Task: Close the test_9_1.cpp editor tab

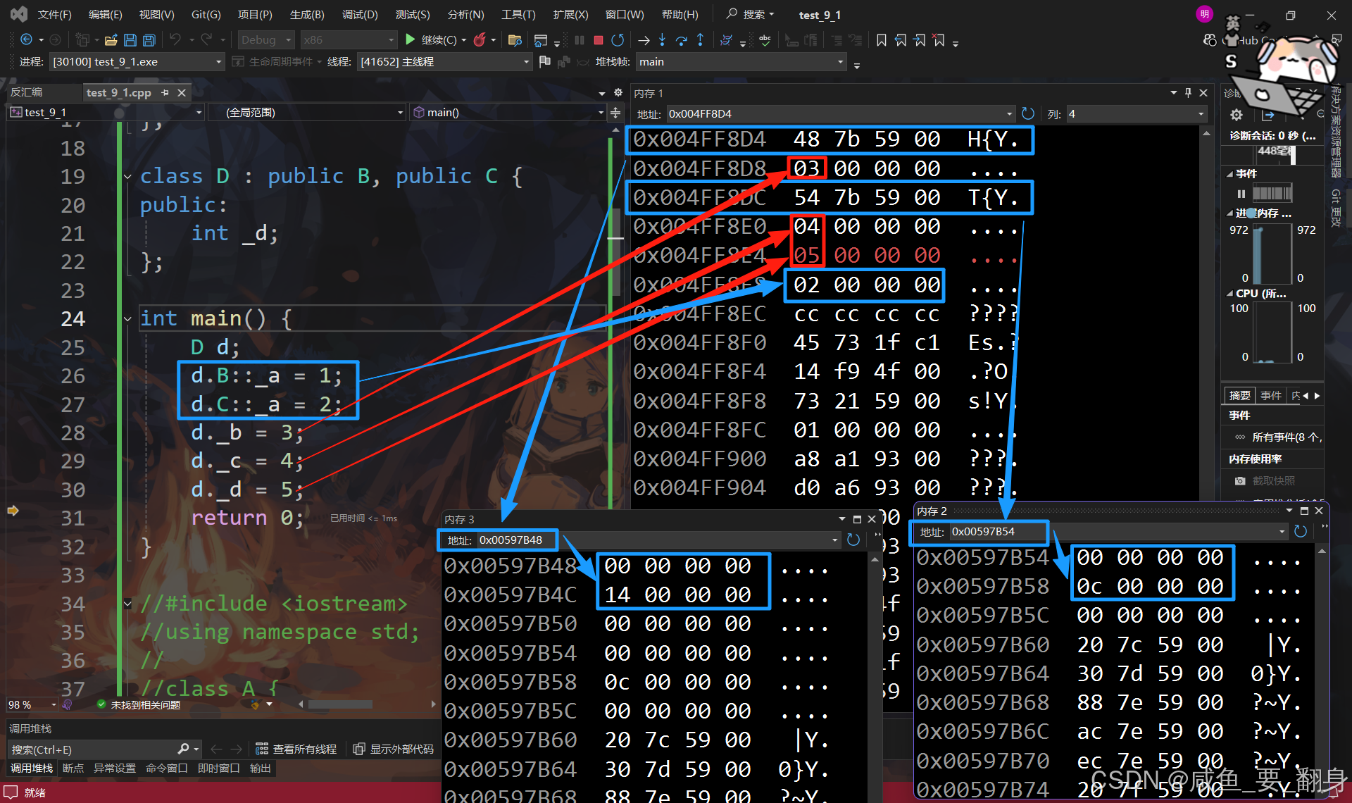Action: pos(182,93)
